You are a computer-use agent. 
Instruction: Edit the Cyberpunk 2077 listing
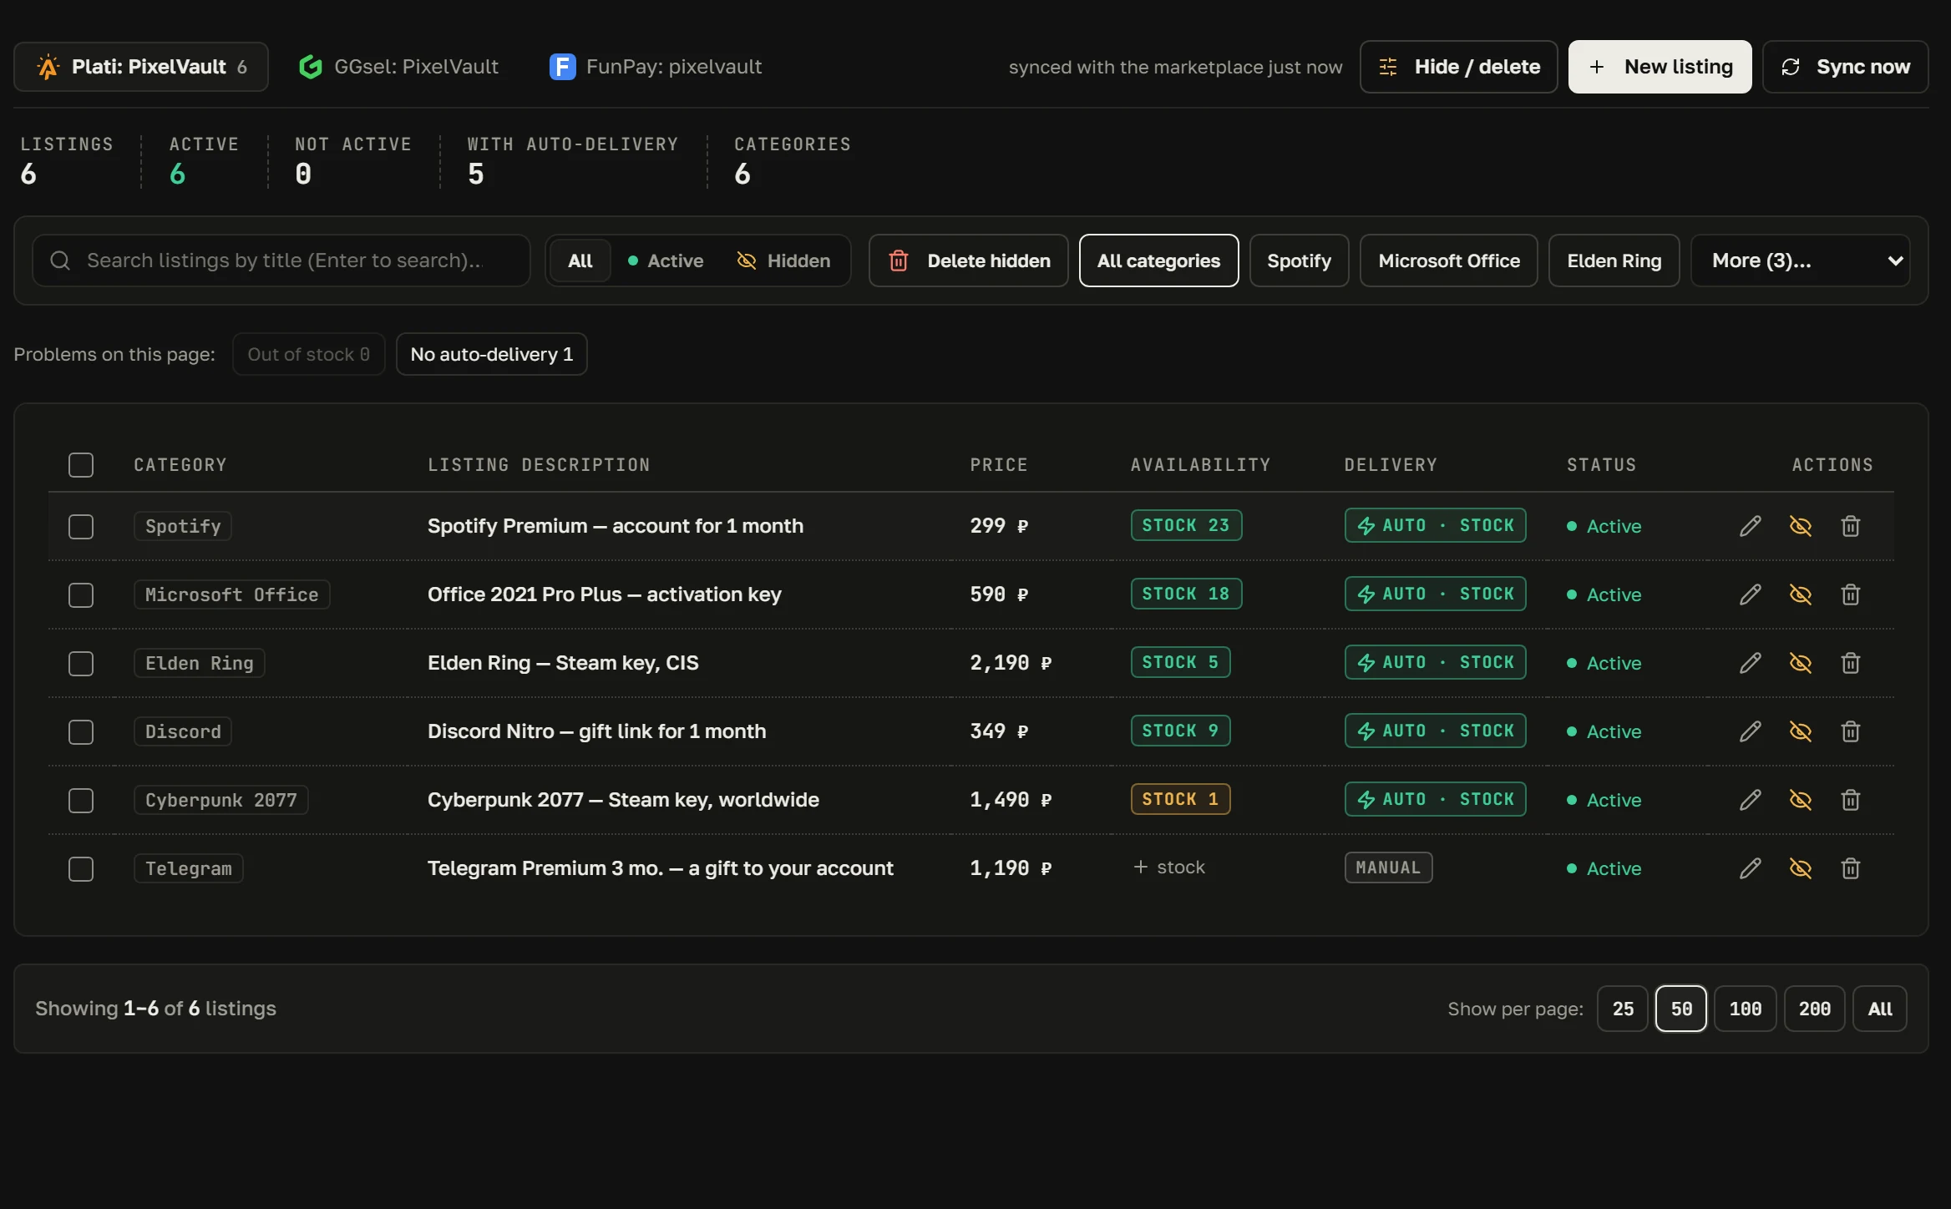click(x=1750, y=800)
